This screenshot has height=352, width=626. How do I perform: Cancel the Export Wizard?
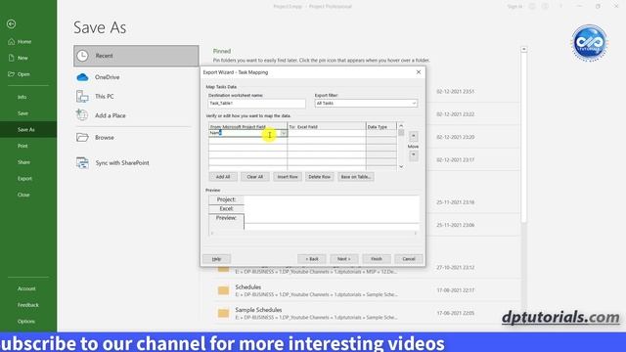409,259
